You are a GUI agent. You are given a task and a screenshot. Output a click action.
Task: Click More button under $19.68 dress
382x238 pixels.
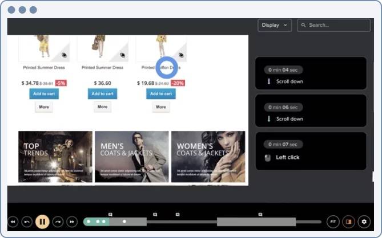click(160, 106)
